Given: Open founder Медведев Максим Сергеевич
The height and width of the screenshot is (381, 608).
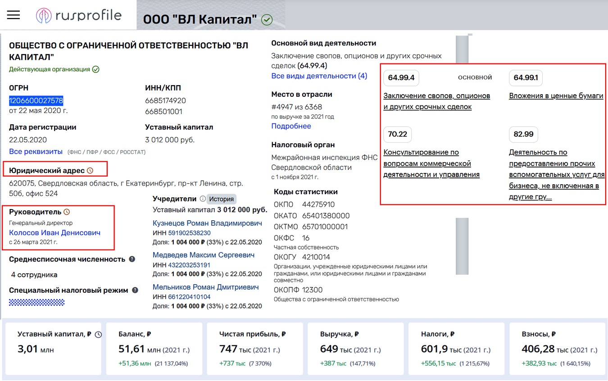Looking at the screenshot, I should tap(204, 255).
